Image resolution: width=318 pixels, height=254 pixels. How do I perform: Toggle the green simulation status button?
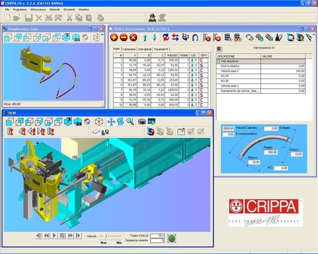pos(172,238)
